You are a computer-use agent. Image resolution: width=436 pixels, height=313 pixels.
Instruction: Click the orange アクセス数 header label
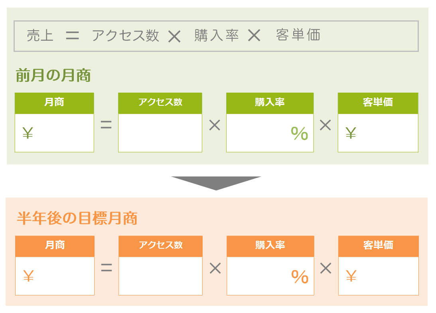click(160, 245)
